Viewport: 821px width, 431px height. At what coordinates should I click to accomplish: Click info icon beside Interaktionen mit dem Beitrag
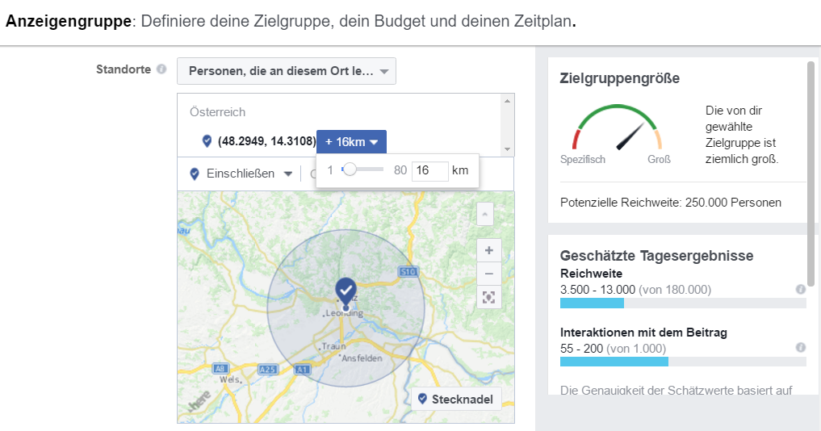pyautogui.click(x=800, y=348)
